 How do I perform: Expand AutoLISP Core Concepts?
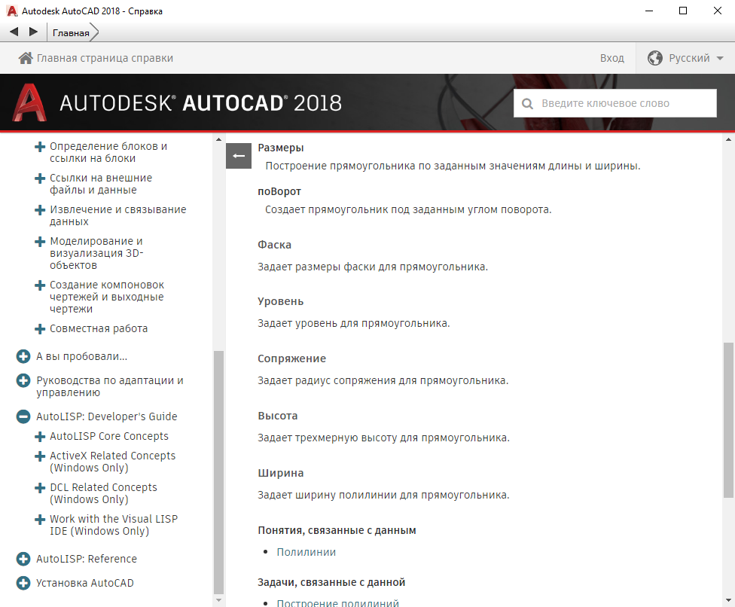click(40, 436)
